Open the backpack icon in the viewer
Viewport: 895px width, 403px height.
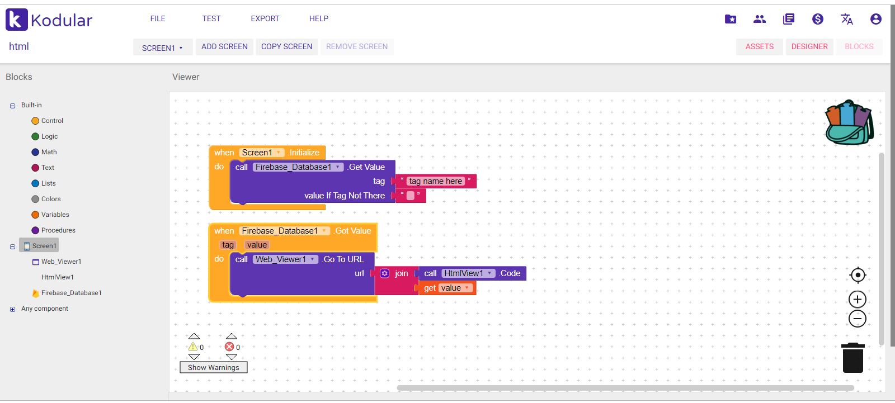tap(849, 122)
